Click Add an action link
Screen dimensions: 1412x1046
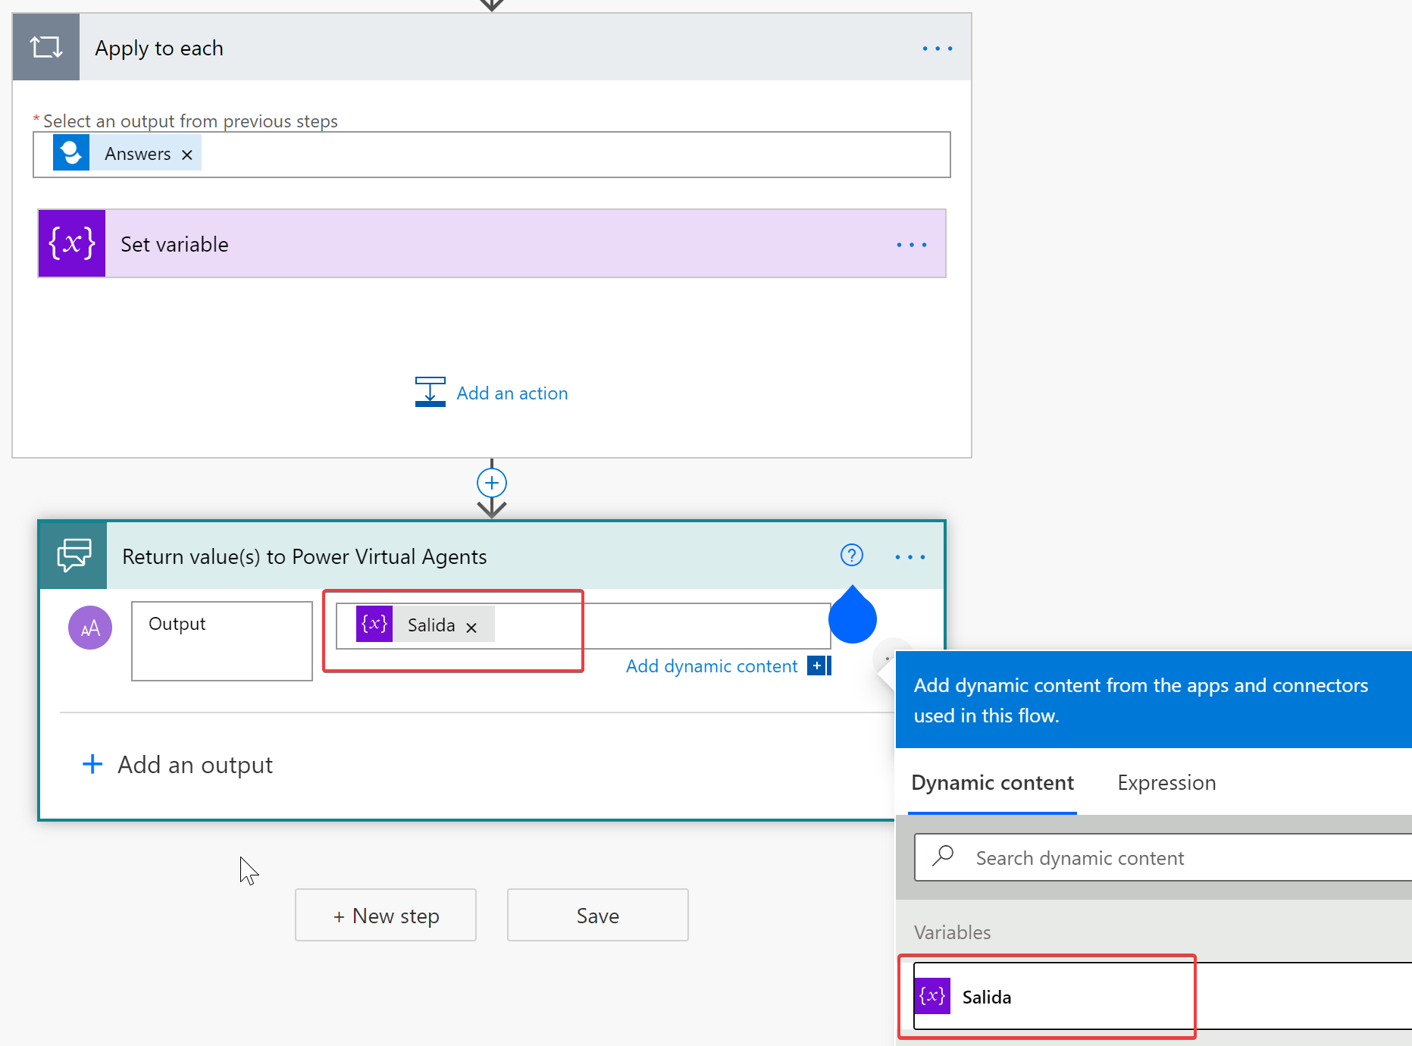coord(512,393)
